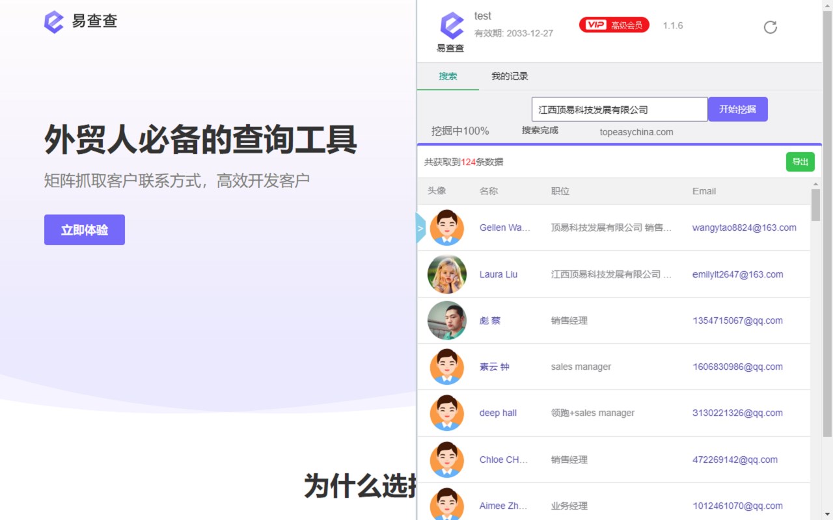Open Laura Liu's photo avatar

(447, 274)
